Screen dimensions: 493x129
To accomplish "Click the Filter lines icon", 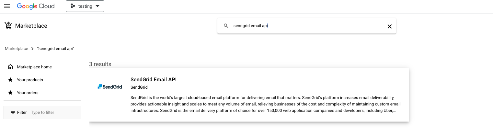I will click(x=13, y=113).
